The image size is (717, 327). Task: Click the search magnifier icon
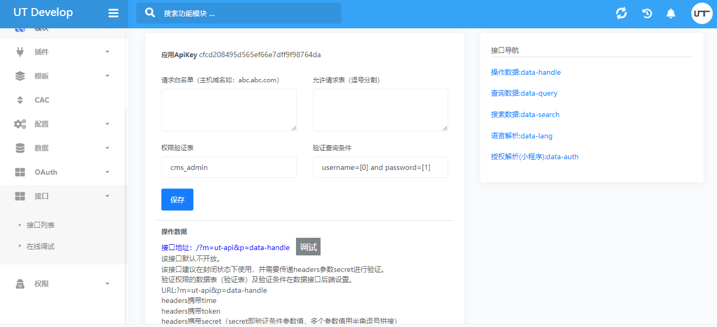tap(151, 13)
